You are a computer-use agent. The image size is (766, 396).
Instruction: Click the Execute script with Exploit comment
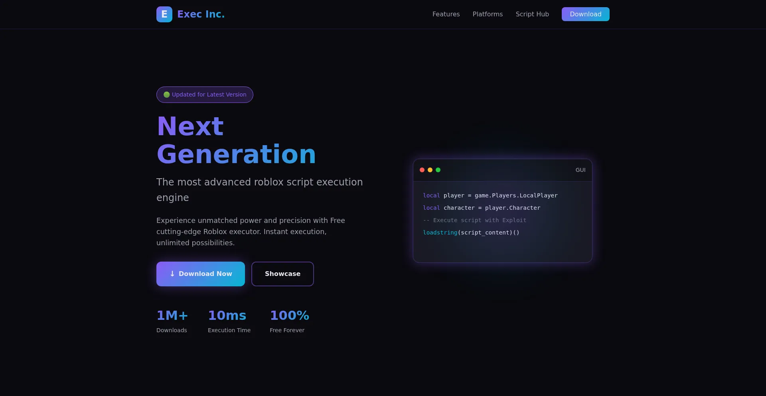[x=475, y=220]
